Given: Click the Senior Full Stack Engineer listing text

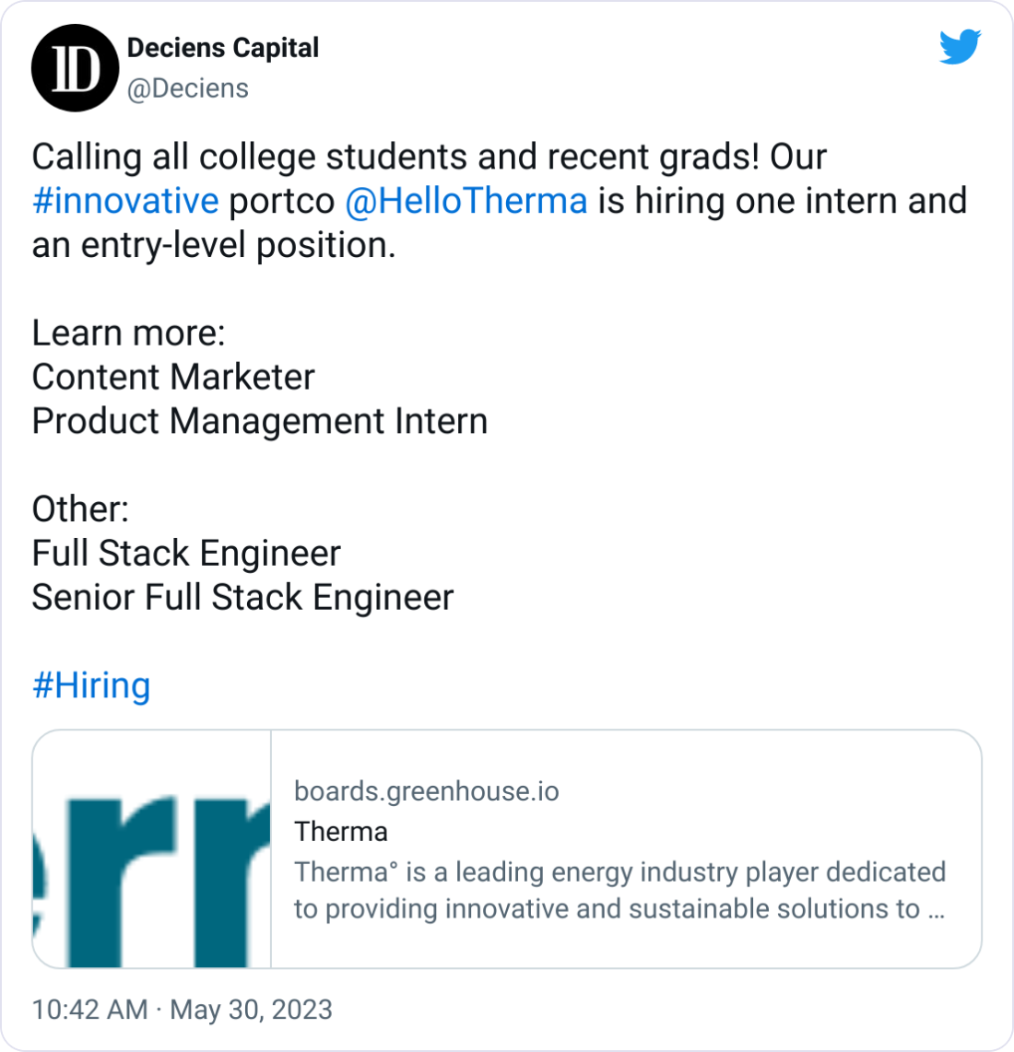Looking at the screenshot, I should pos(242,598).
